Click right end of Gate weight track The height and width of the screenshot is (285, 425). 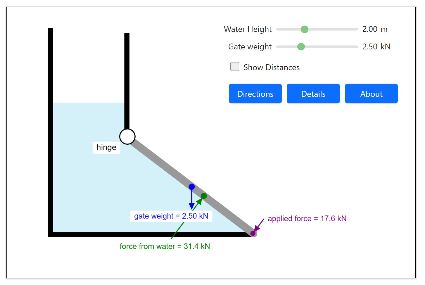[x=356, y=47]
